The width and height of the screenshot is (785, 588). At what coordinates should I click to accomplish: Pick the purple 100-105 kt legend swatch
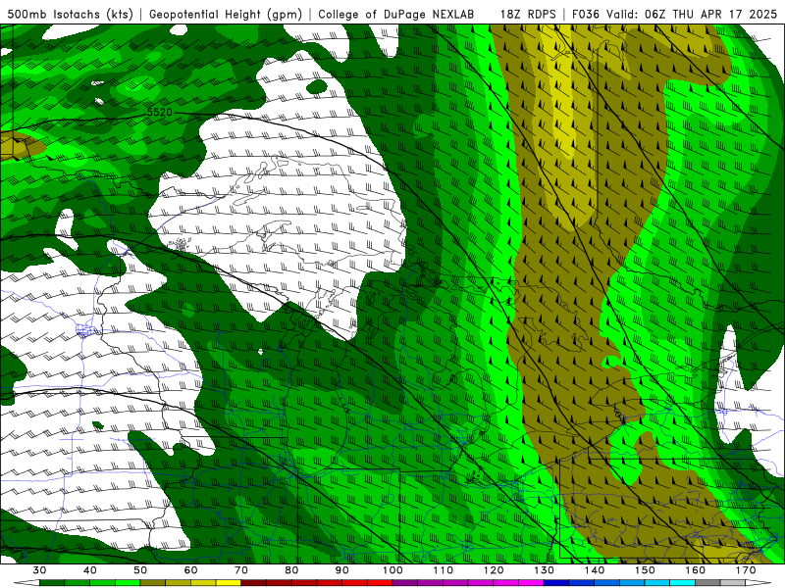(405, 583)
